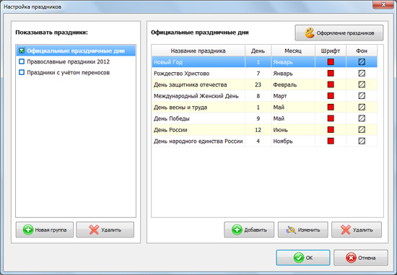The height and width of the screenshot is (275, 397).
Task: Select the Новый Год row name
Action: click(168, 62)
